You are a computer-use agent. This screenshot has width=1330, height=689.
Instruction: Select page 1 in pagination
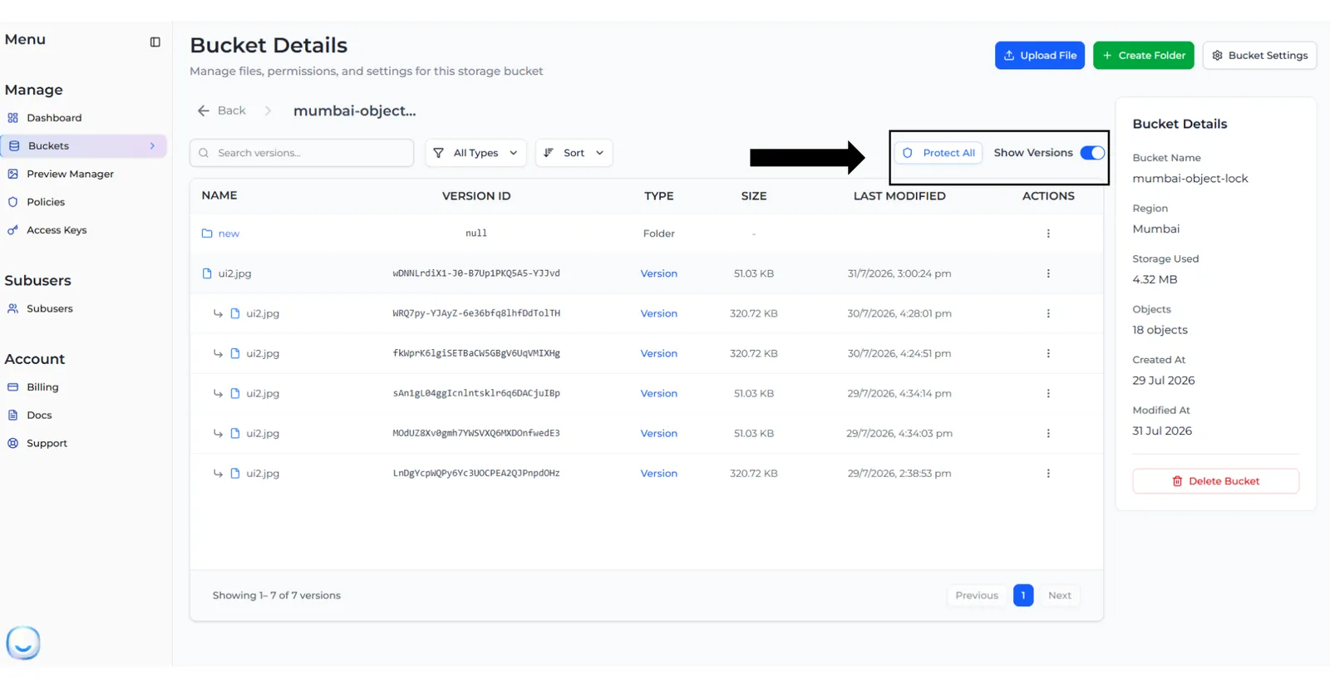(x=1023, y=595)
